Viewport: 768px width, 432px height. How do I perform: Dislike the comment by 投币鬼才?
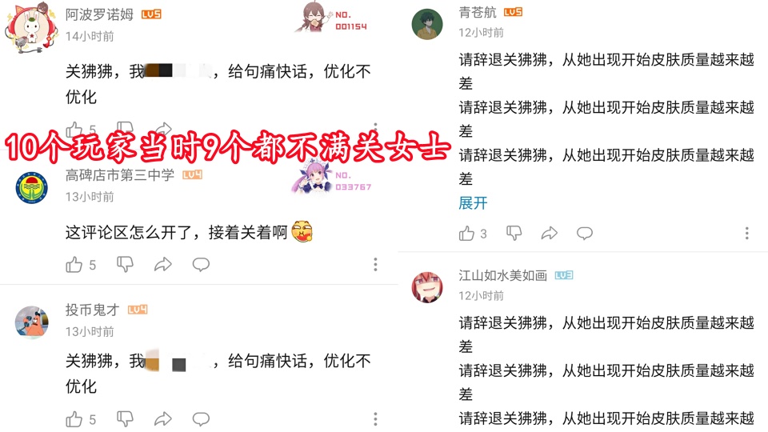125,418
